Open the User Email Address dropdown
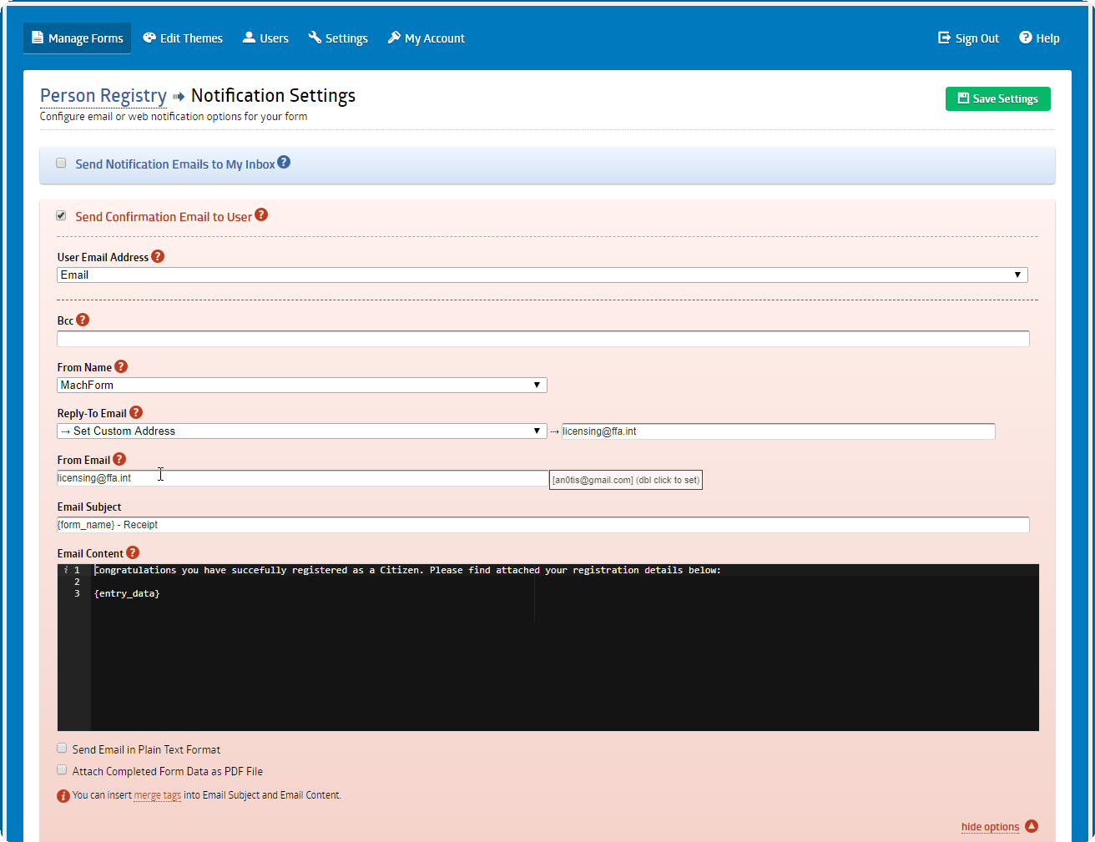1095x842 pixels. 542,275
